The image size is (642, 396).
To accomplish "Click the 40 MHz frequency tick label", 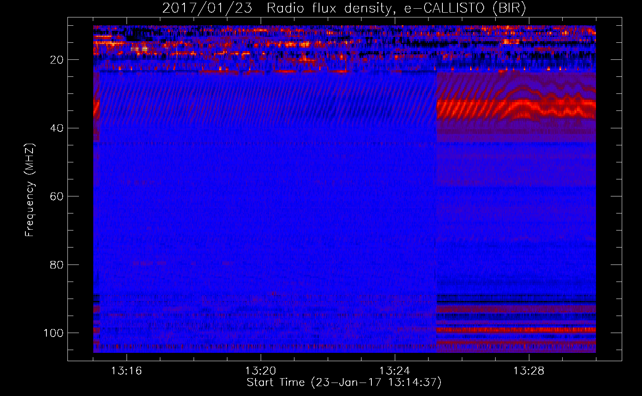I will (57, 128).
